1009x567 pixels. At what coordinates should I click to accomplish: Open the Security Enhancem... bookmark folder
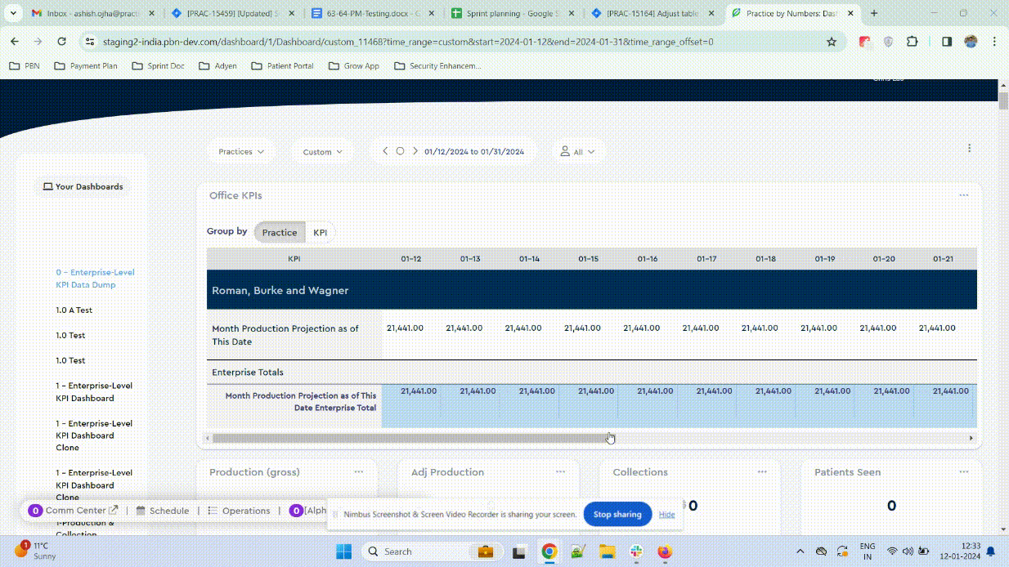[x=437, y=65]
